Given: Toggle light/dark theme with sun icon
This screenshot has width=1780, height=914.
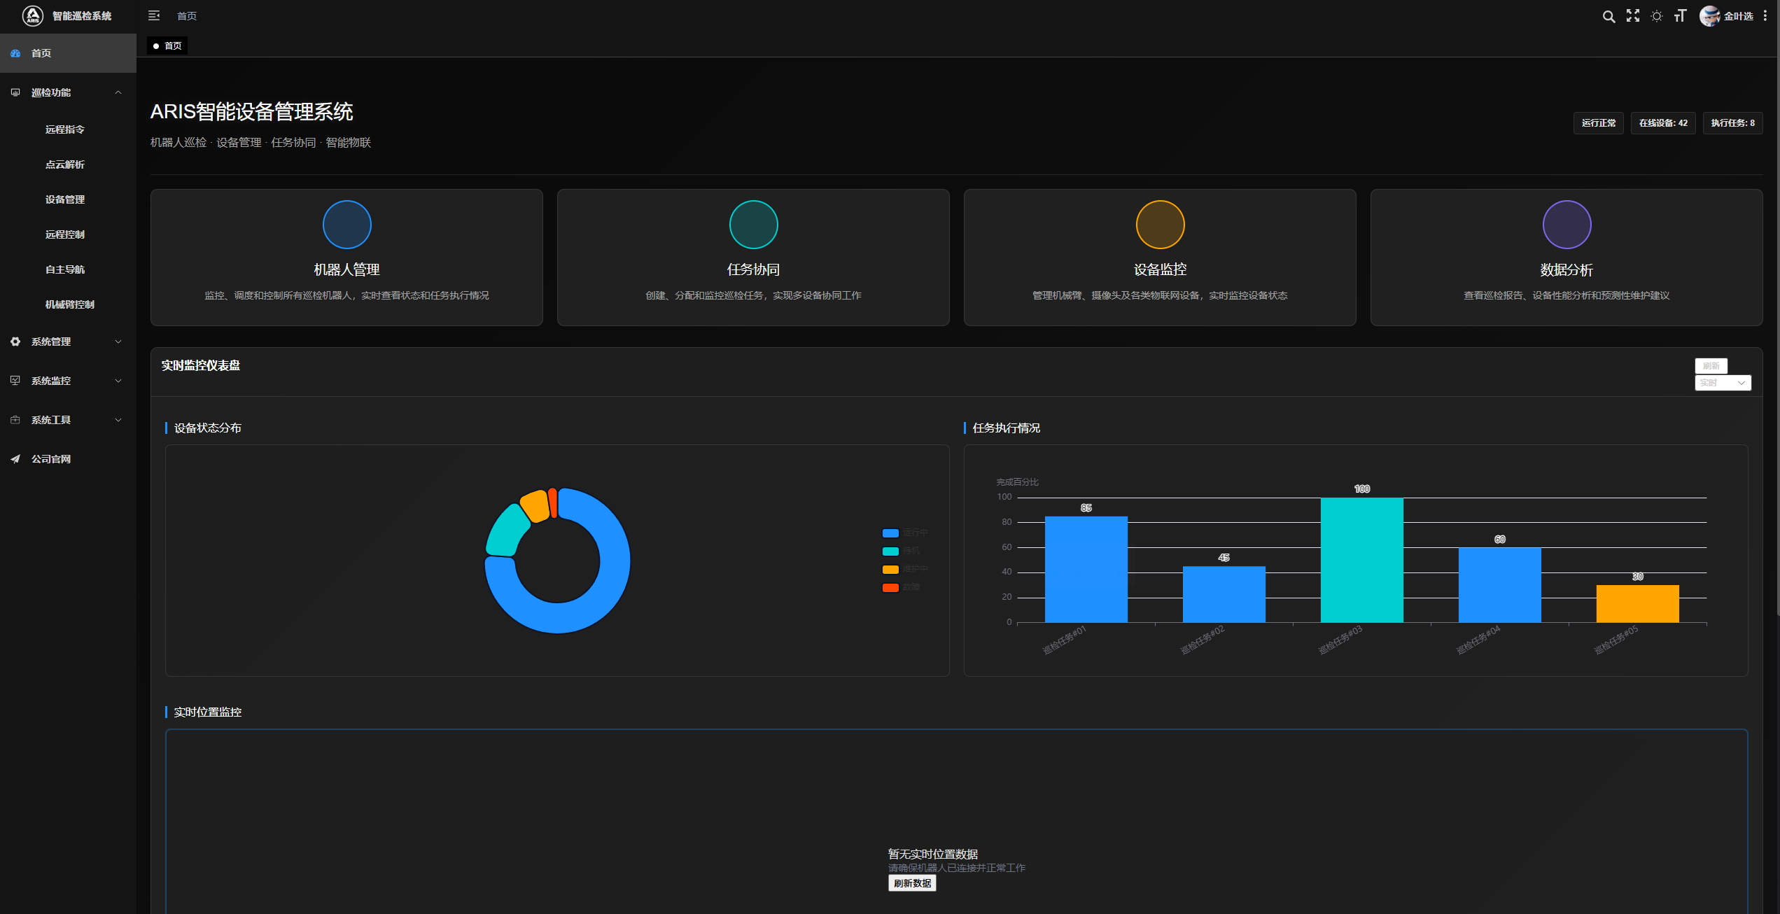Looking at the screenshot, I should pos(1656,16).
